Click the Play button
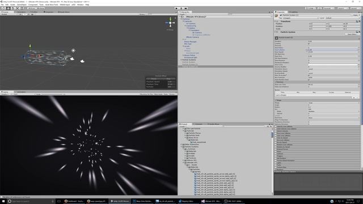 point(177,8)
